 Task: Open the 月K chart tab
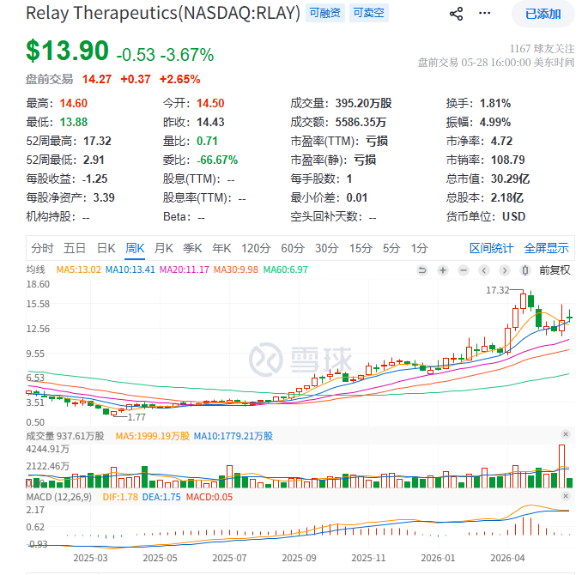(163, 248)
